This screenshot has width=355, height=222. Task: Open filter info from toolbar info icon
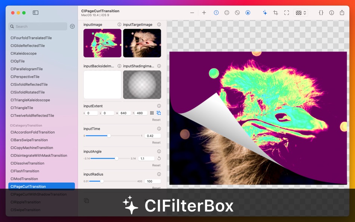pos(331,13)
